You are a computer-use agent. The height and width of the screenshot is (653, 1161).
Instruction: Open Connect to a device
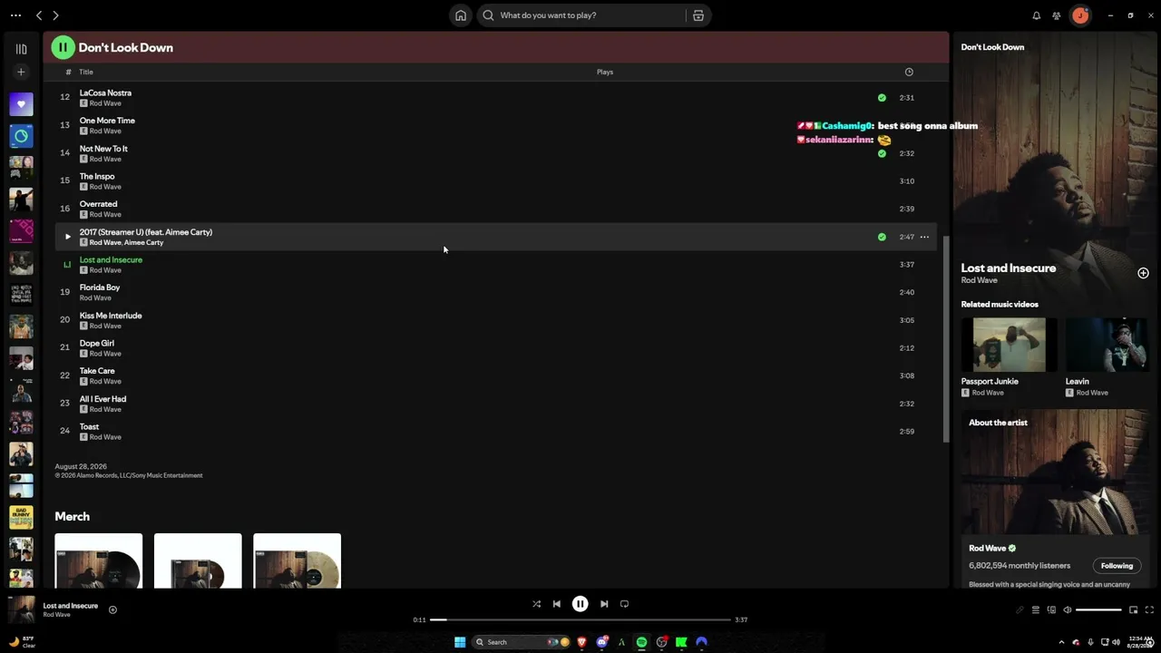(x=1052, y=609)
